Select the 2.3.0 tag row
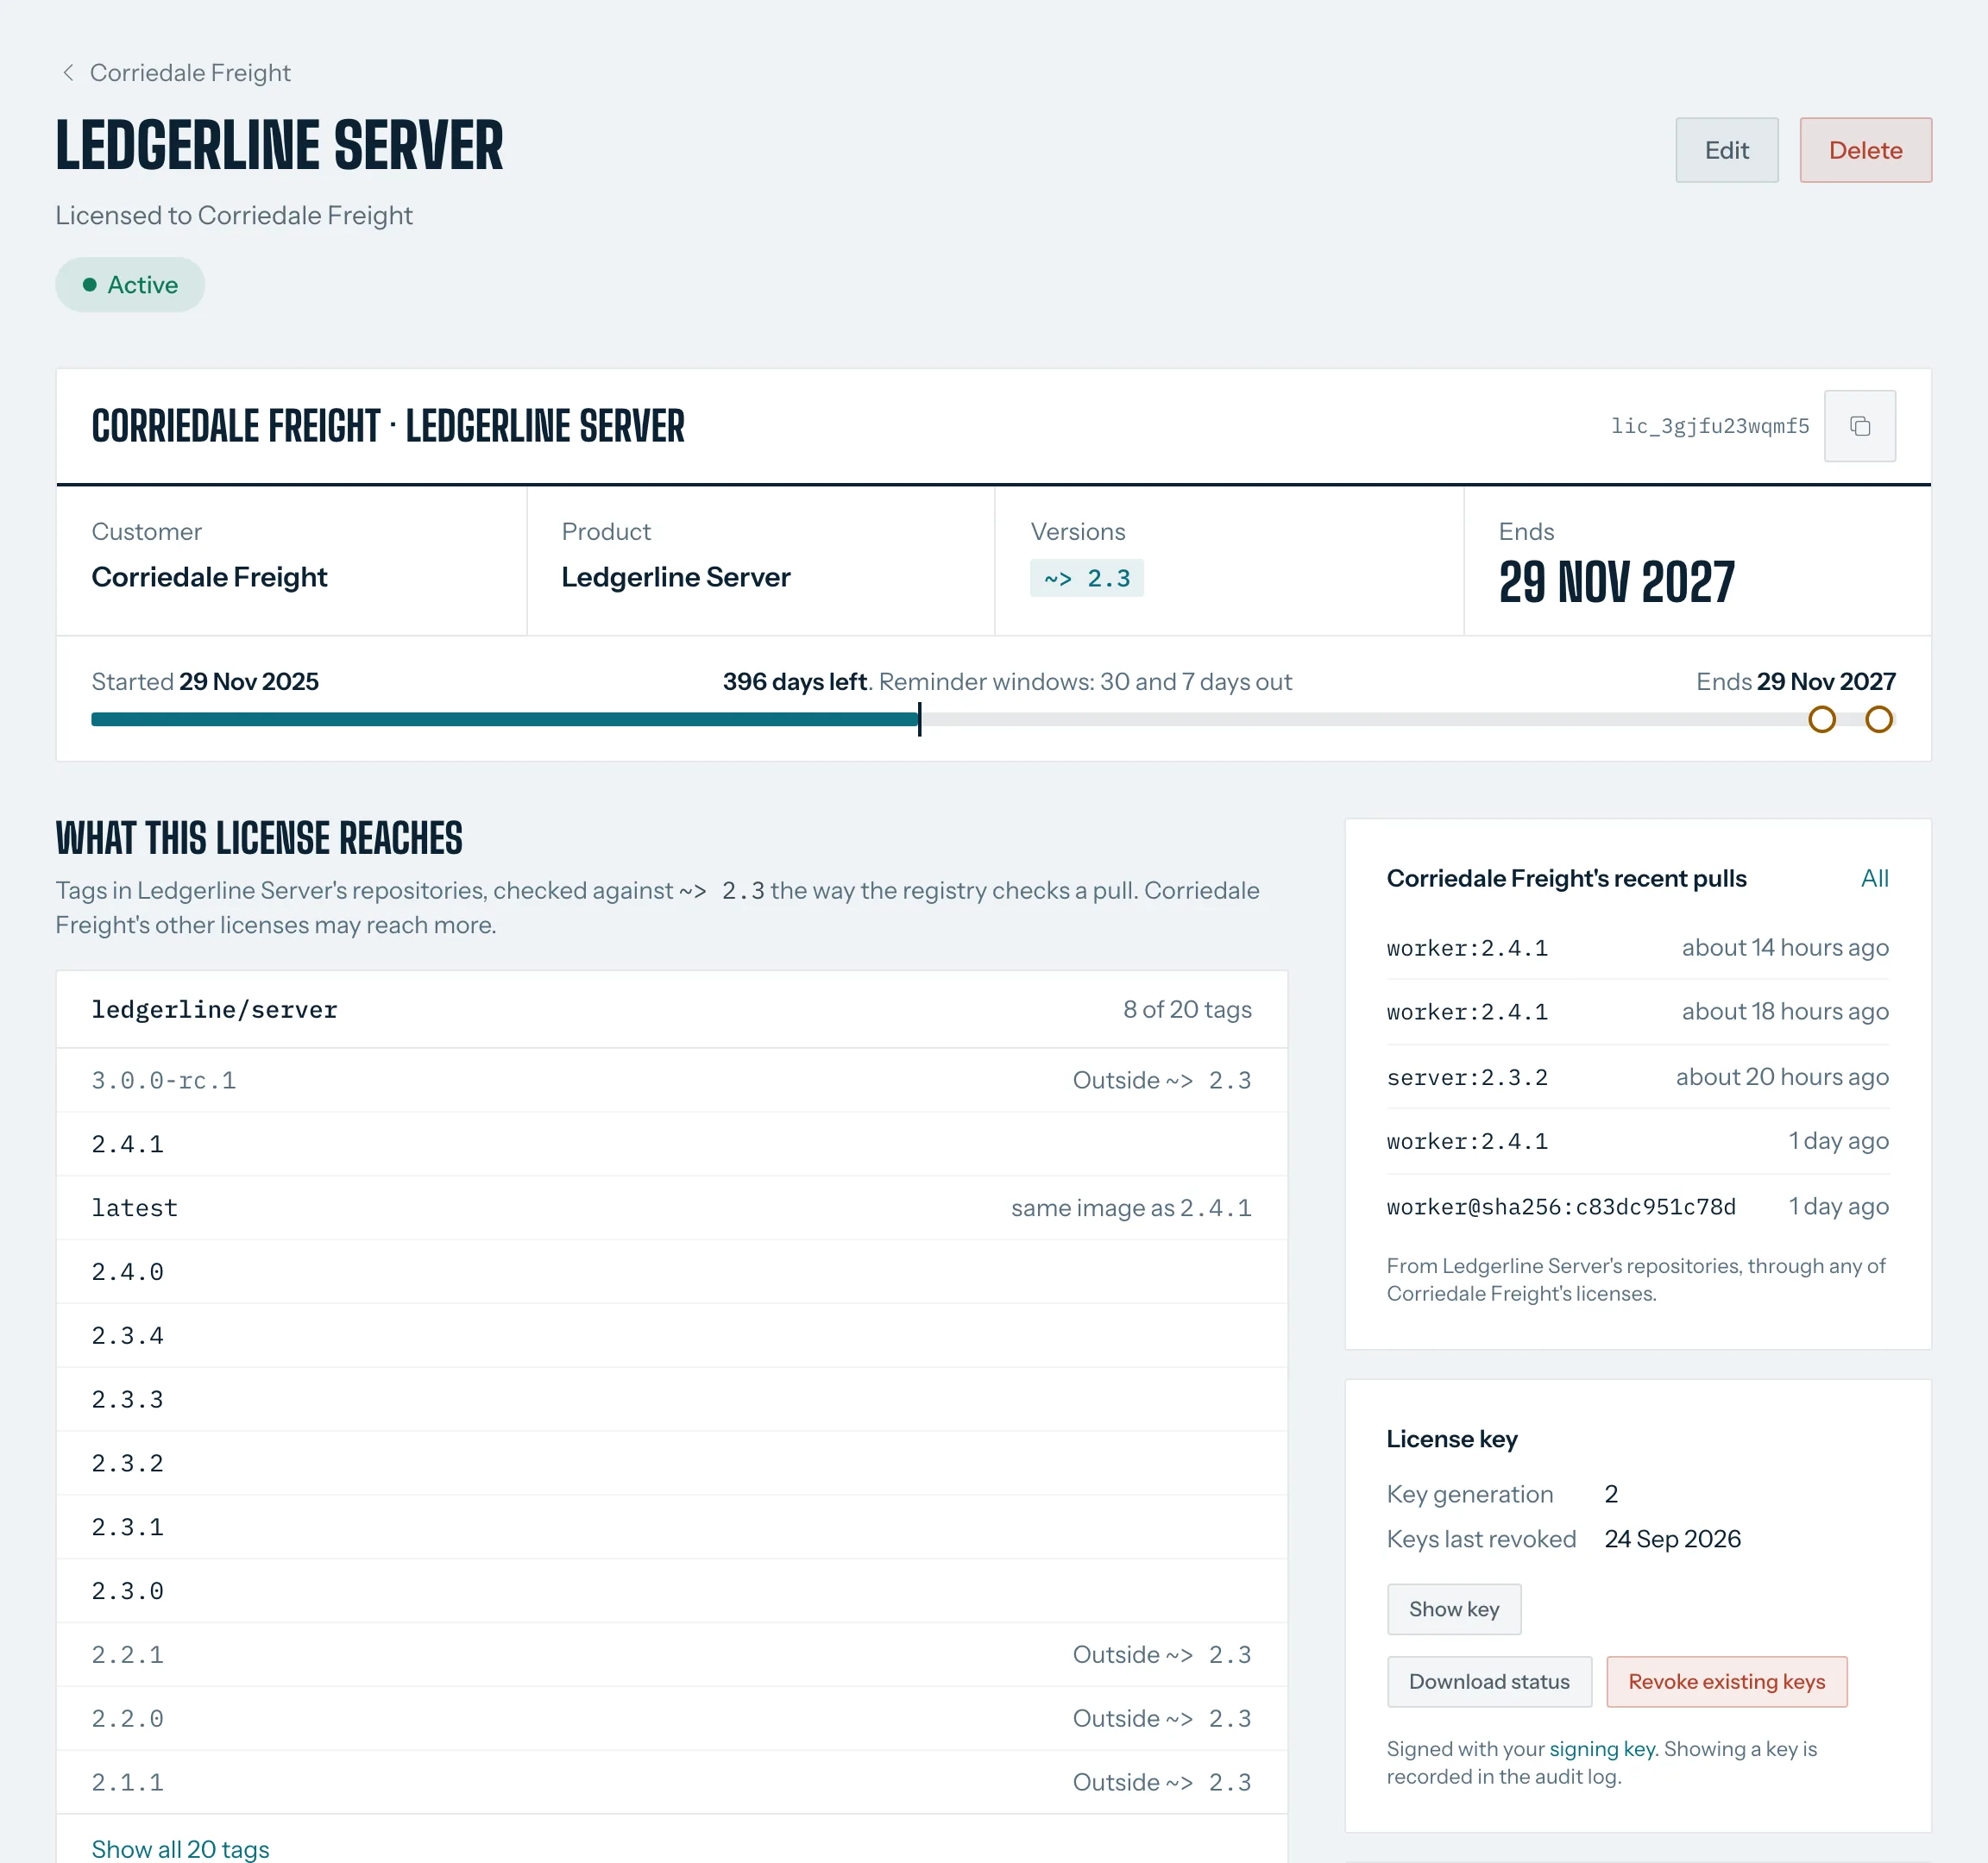 [x=672, y=1591]
